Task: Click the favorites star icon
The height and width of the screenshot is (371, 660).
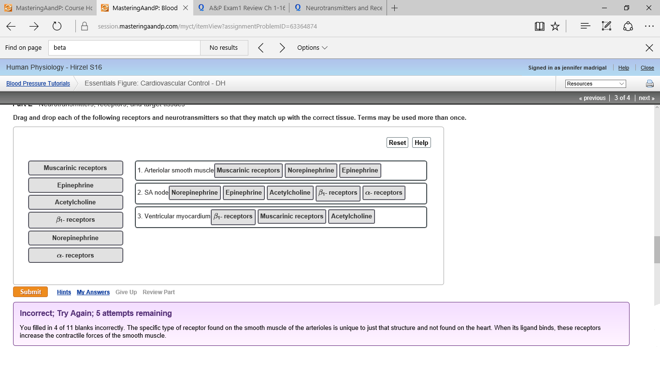Action: [555, 27]
